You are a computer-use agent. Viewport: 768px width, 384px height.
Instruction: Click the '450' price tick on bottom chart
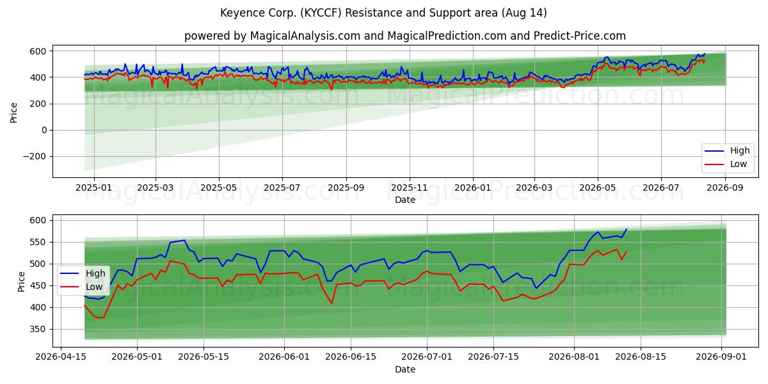point(40,286)
